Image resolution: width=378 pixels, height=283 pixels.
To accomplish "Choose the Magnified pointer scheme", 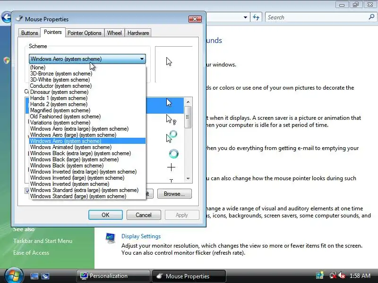I will [x=87, y=110].
